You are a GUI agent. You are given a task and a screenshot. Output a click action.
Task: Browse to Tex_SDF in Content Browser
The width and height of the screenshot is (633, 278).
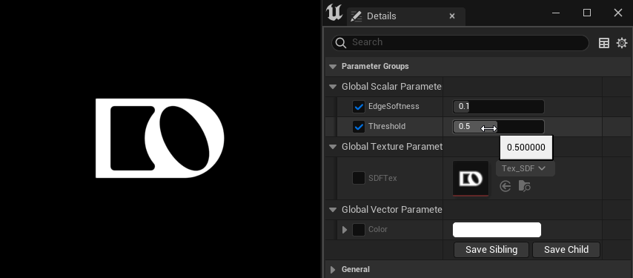524,186
